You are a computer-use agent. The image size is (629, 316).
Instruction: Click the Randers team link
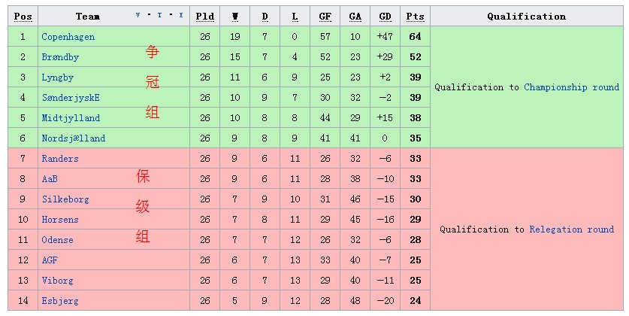click(x=60, y=159)
